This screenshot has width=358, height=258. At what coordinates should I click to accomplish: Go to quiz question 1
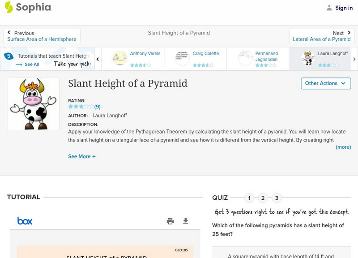point(249,198)
